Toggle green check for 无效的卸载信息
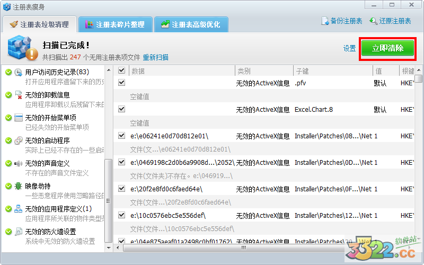Screen dimensions: 424x265 point(8,95)
